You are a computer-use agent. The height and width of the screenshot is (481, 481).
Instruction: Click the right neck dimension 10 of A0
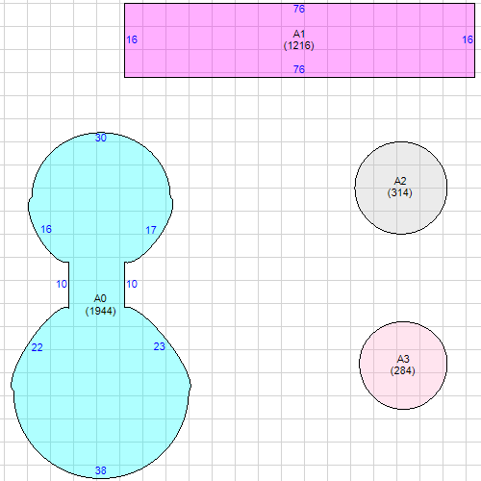coord(132,284)
